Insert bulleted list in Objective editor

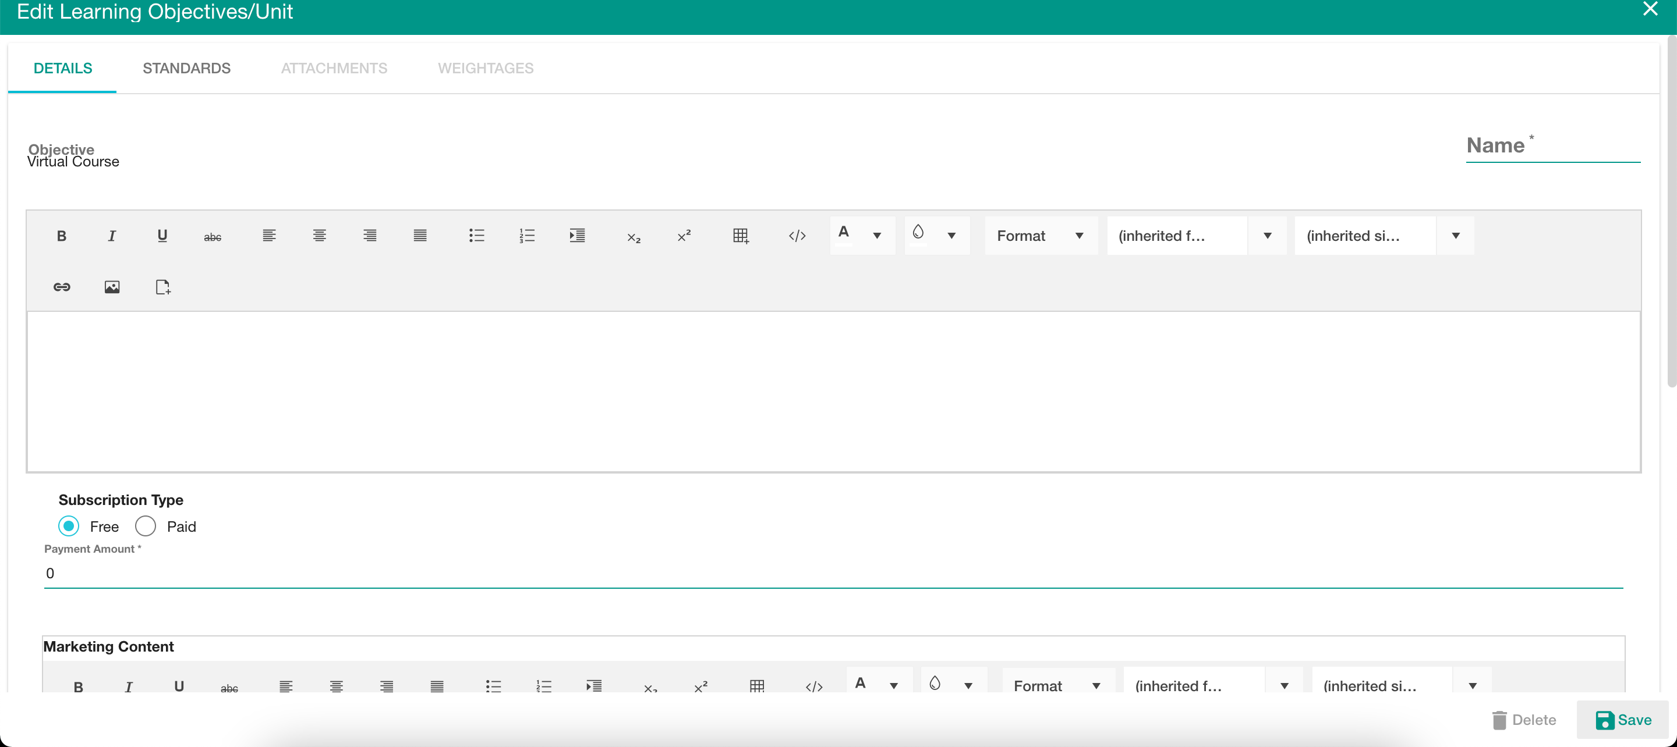(476, 236)
